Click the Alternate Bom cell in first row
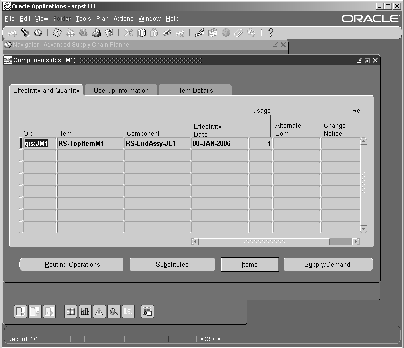 click(x=297, y=143)
